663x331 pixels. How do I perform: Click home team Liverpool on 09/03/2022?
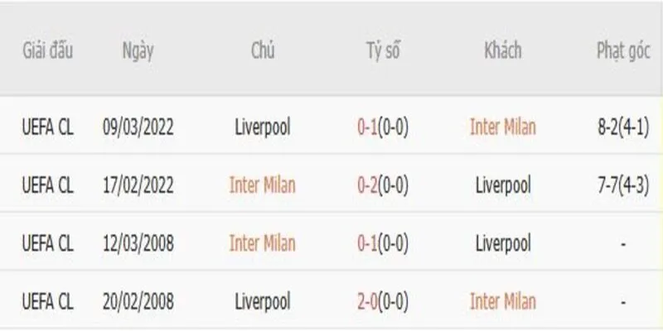coord(263,127)
